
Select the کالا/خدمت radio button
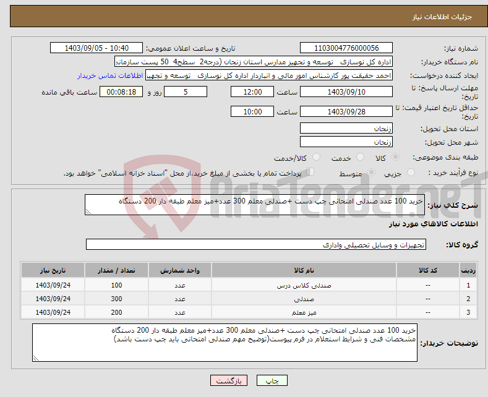click(316, 157)
